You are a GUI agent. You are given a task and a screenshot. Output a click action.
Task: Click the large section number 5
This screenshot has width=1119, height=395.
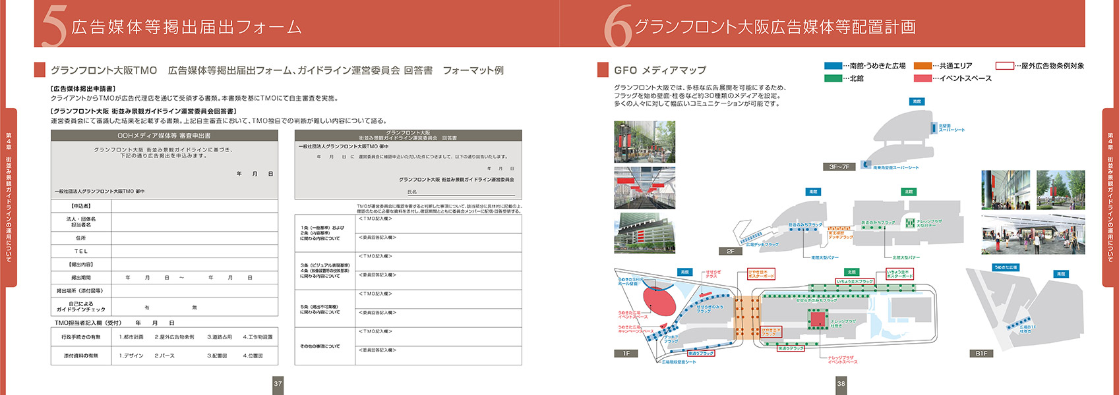[x=53, y=28]
